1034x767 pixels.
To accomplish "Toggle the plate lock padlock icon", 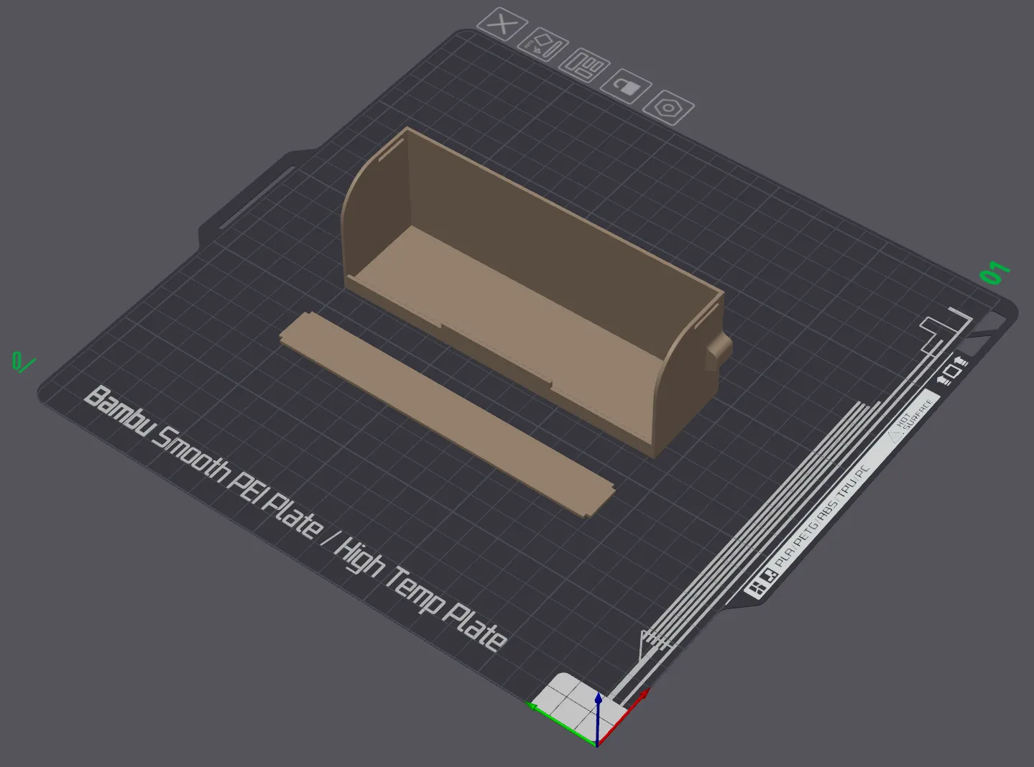I will 627,88.
